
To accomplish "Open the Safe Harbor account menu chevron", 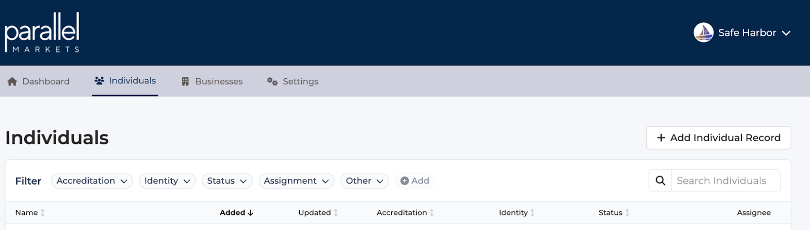I will pyautogui.click(x=786, y=33).
